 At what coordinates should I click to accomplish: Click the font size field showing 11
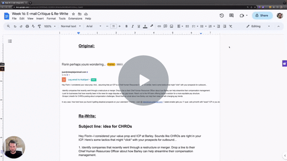[113, 26]
